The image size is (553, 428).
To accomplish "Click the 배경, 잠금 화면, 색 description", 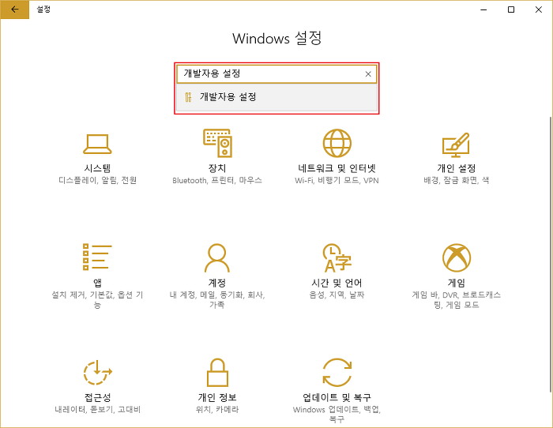I will click(x=457, y=180).
